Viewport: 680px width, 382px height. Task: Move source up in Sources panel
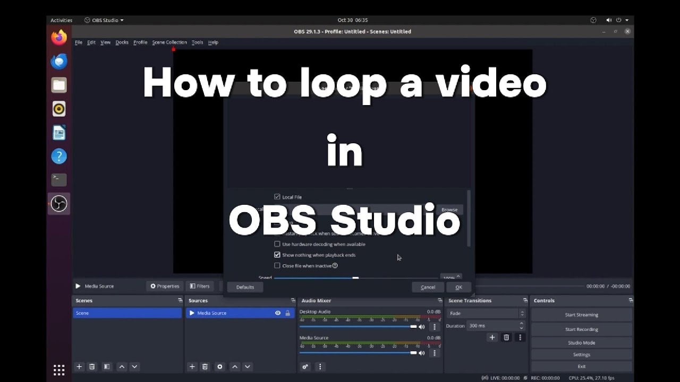[x=234, y=367]
